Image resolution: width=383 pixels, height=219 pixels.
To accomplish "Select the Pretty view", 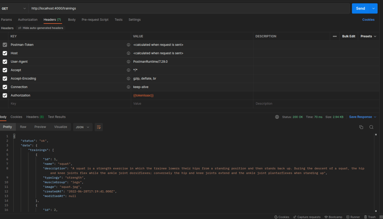I will point(7,127).
